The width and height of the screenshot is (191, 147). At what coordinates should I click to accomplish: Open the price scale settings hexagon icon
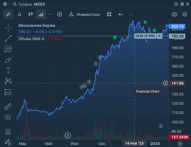point(180,144)
